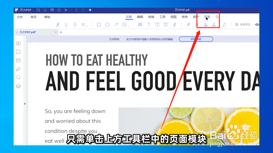
Task: Switch to the 页面 tab
Action: coord(207,17)
